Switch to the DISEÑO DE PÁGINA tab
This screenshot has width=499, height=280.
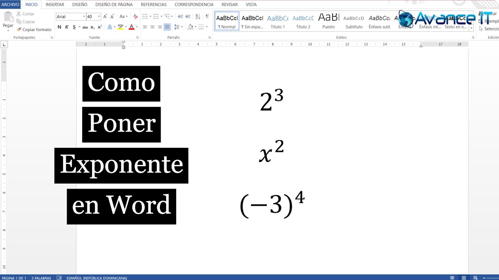[x=114, y=5]
